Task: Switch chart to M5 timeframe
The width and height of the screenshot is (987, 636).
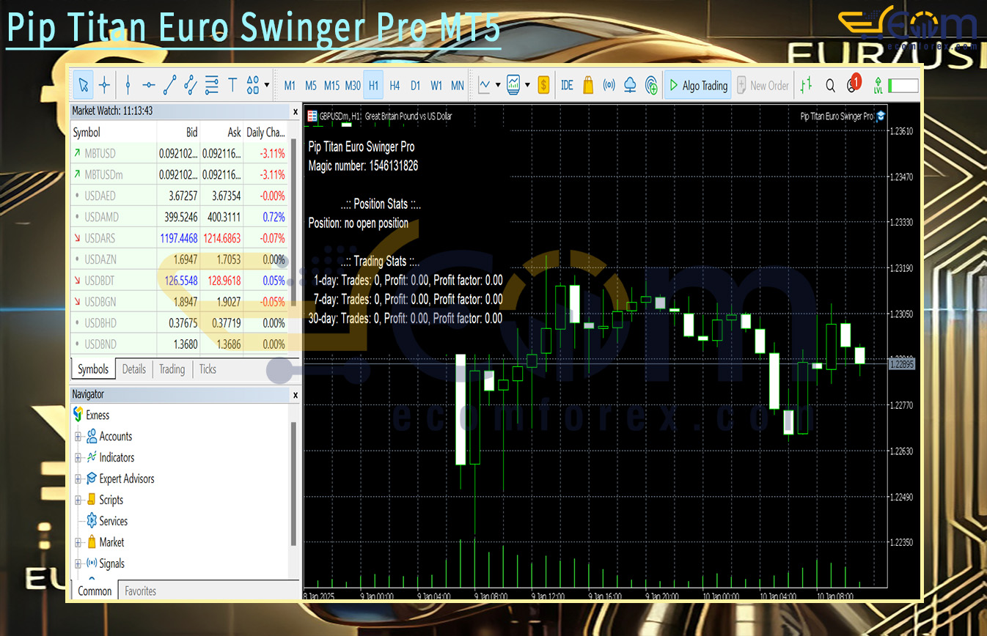Action: point(311,86)
